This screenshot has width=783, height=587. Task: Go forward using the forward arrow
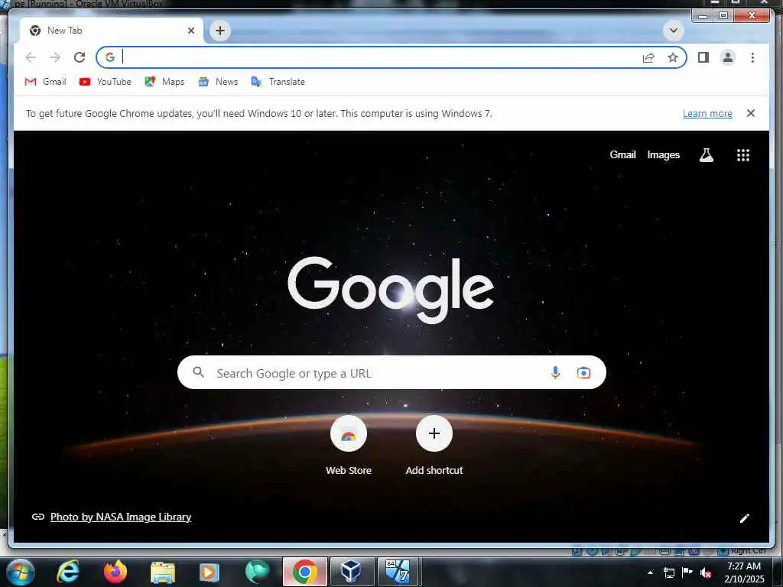tap(55, 57)
